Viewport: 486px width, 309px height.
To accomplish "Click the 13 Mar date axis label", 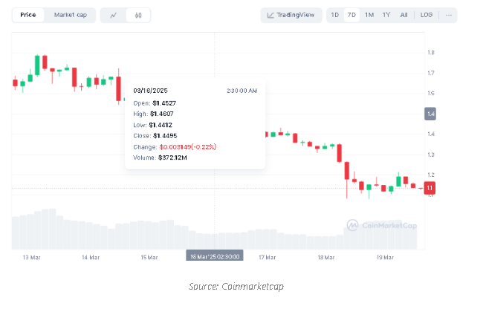I will click(30, 257).
